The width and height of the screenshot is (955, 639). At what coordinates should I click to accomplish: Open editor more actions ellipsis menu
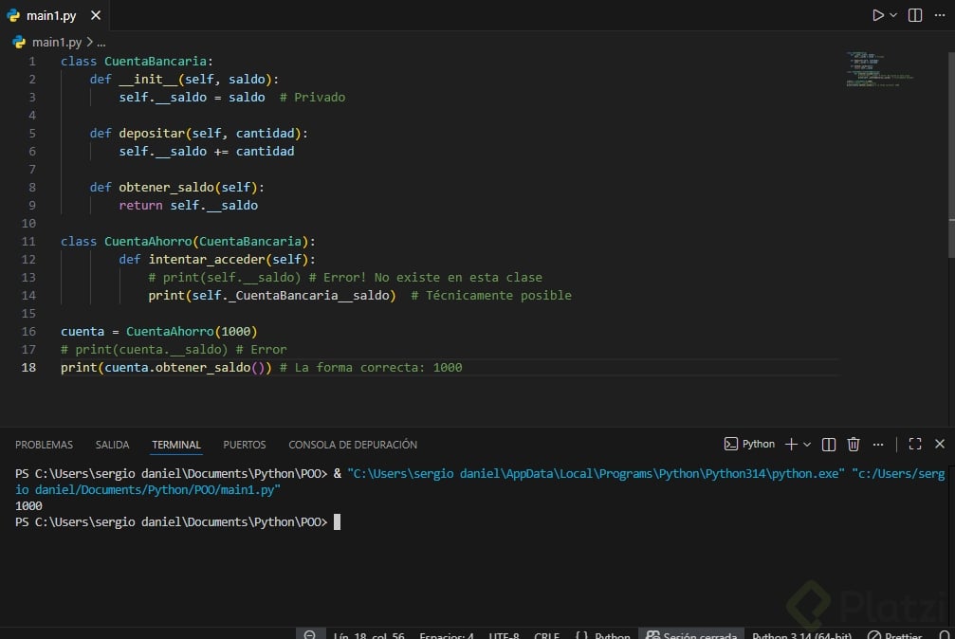click(x=939, y=15)
